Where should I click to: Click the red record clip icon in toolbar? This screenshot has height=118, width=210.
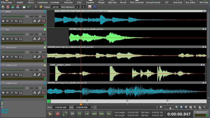[8, 7]
